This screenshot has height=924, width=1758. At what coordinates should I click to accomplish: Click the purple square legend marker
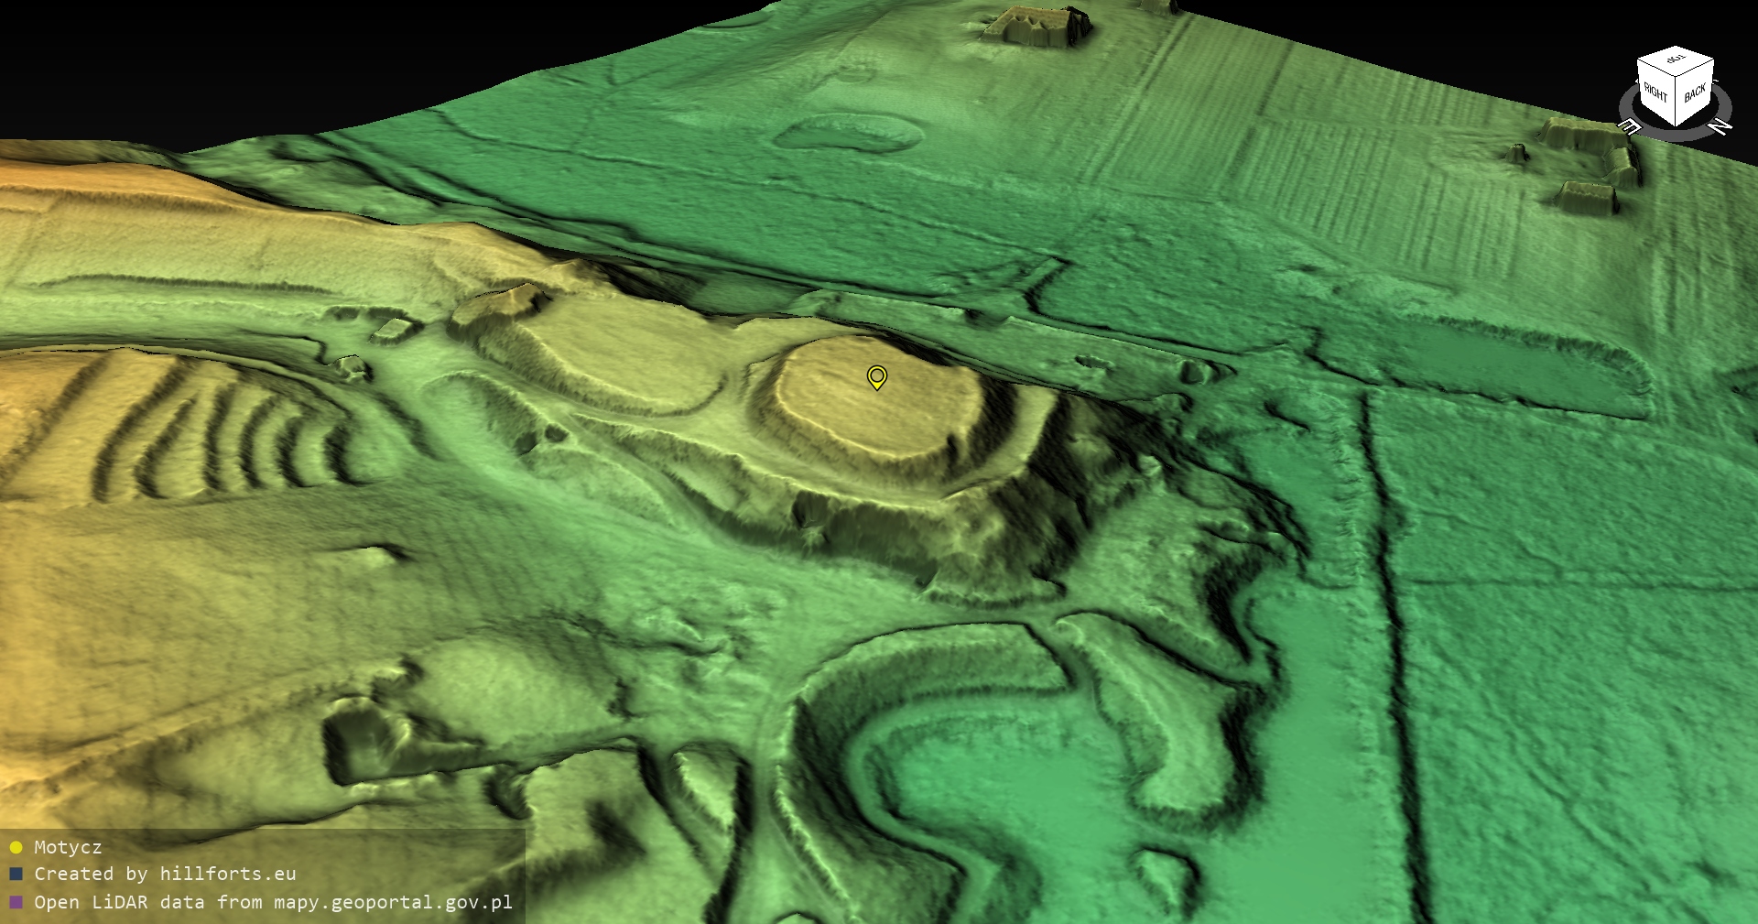(x=16, y=902)
